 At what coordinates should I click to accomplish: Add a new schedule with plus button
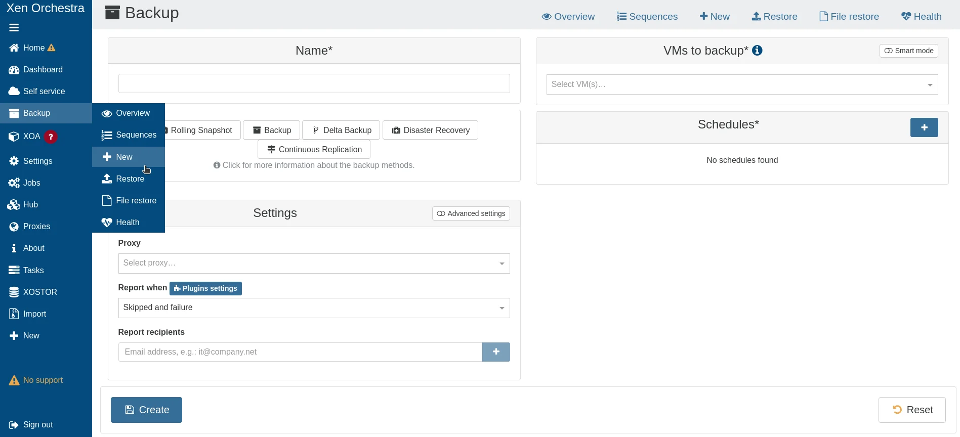point(924,127)
